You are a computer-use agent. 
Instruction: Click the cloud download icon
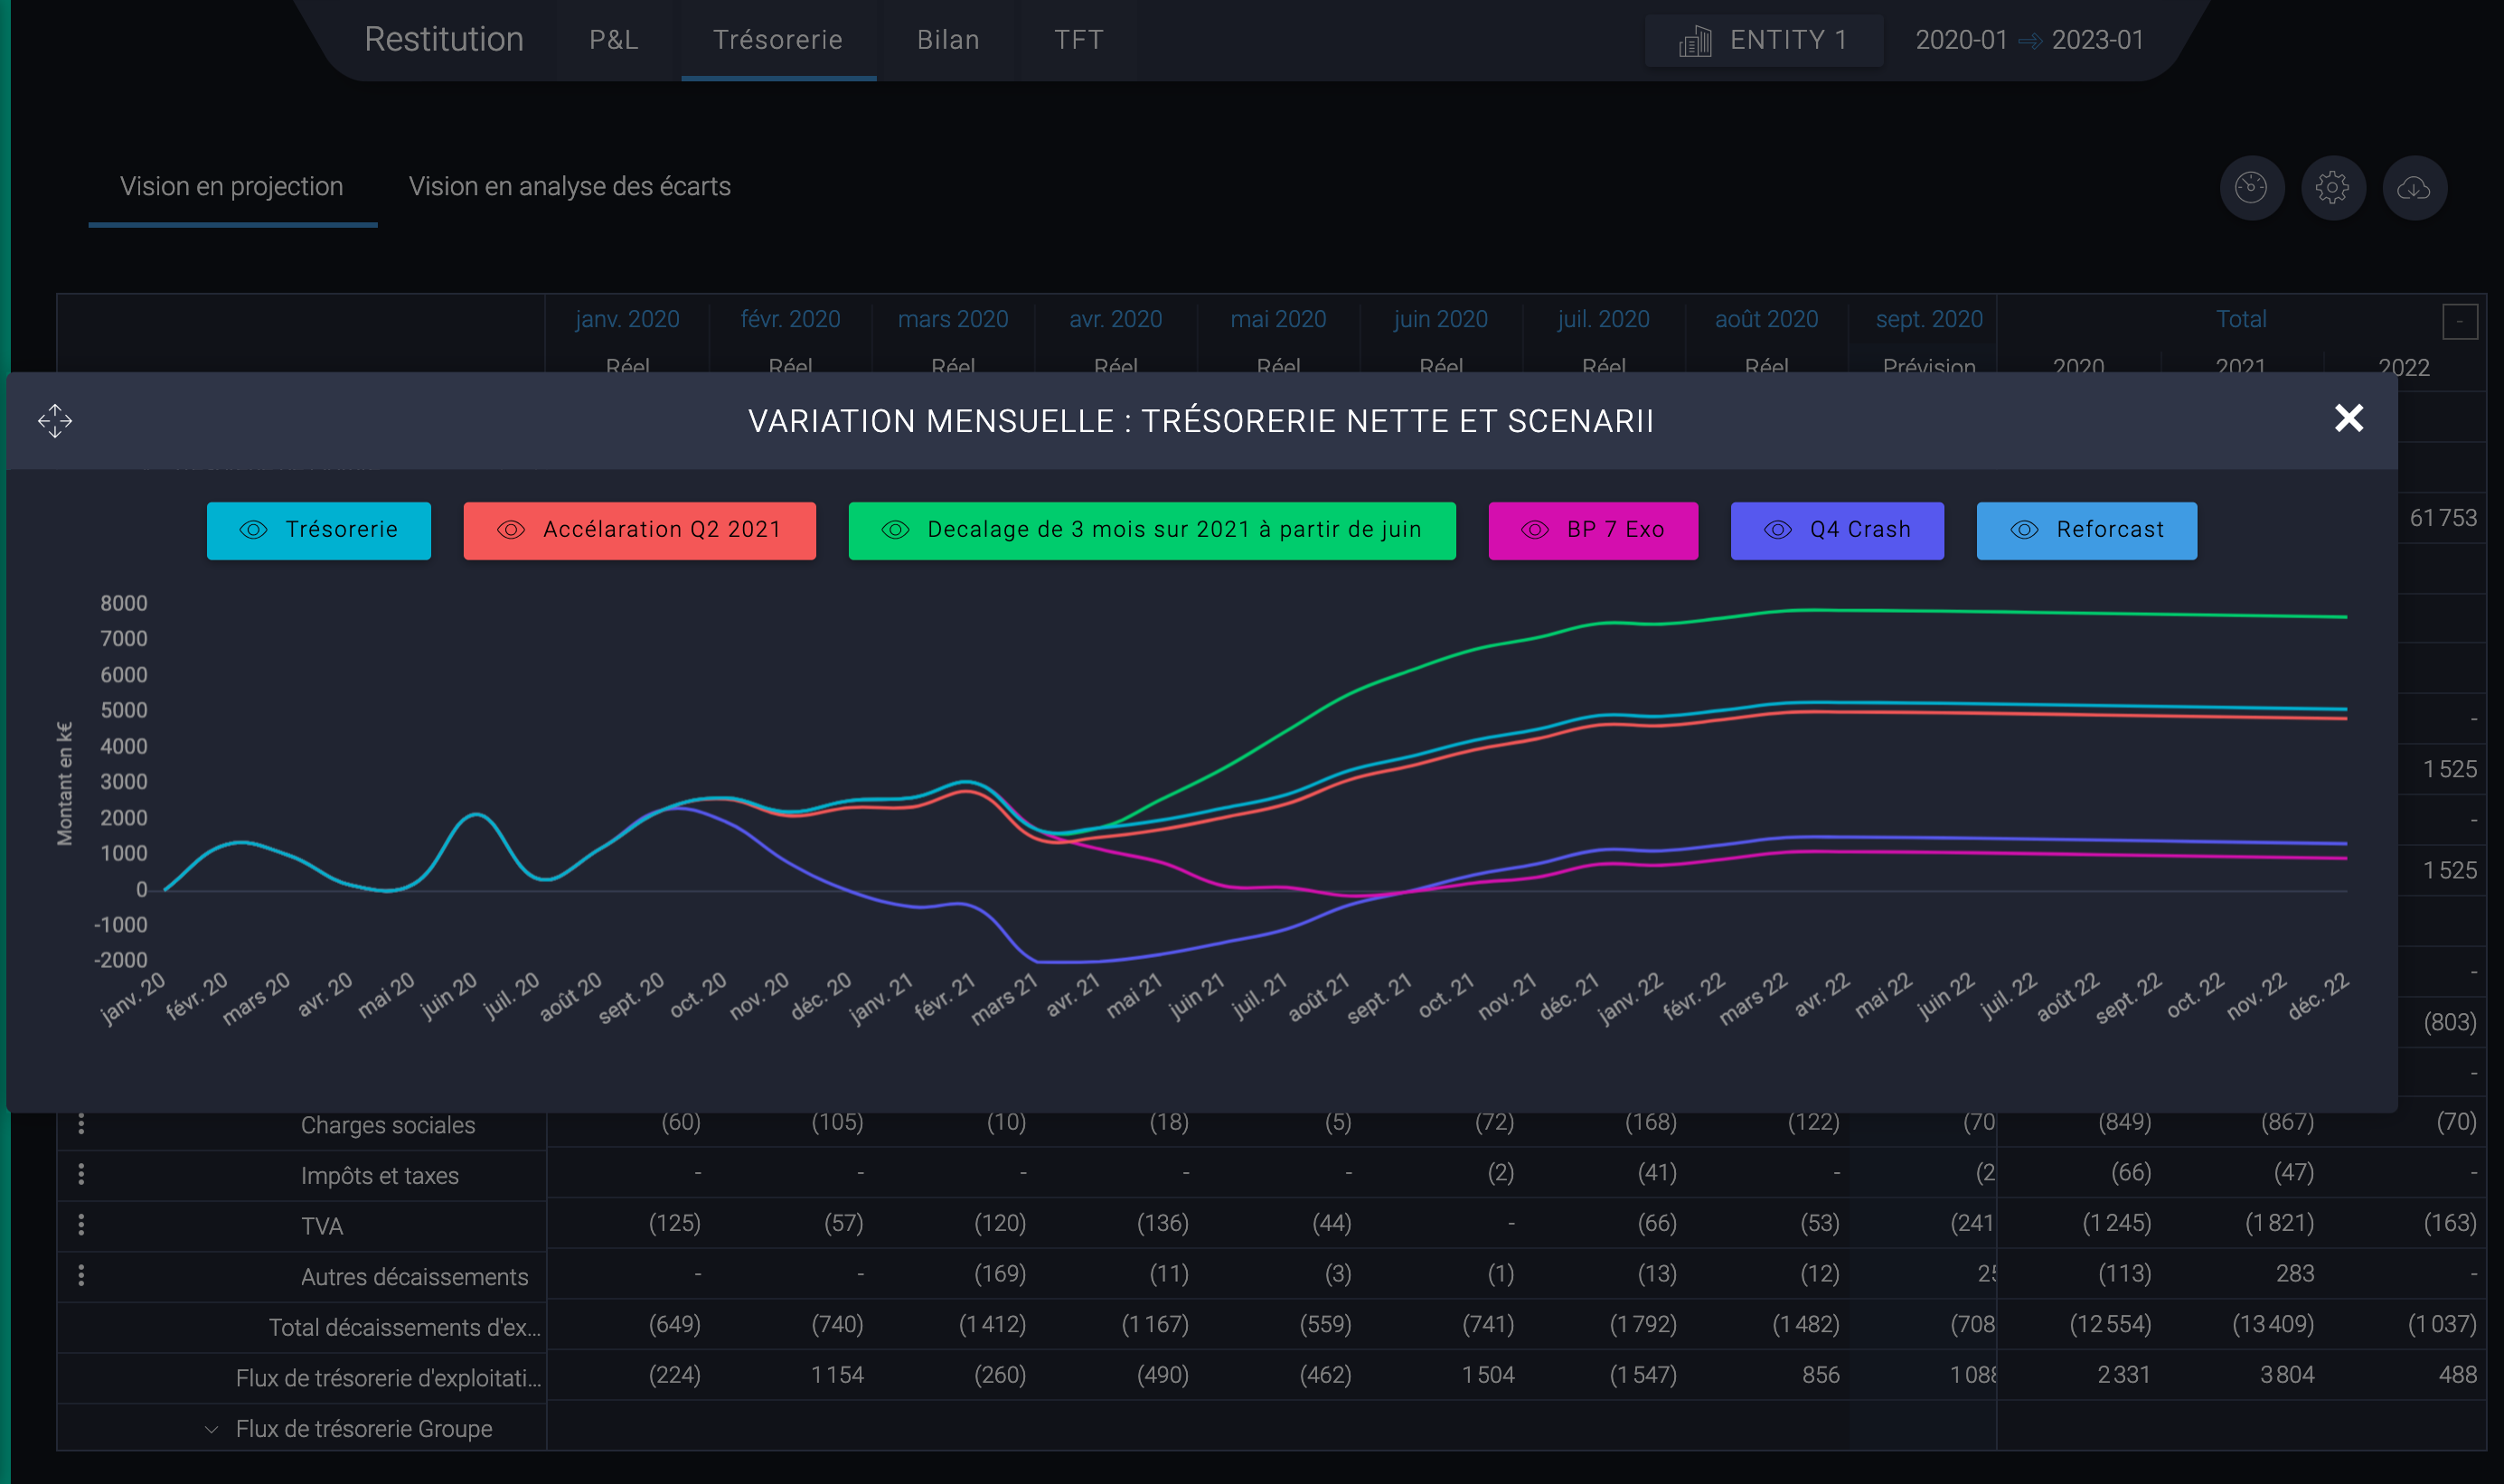point(2414,187)
